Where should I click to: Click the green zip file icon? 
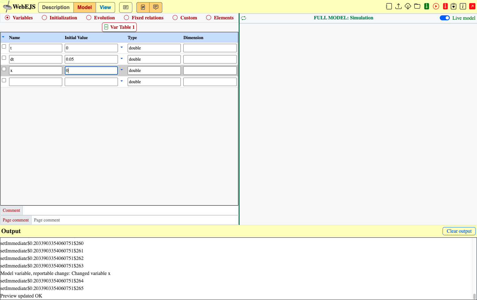click(x=427, y=6)
